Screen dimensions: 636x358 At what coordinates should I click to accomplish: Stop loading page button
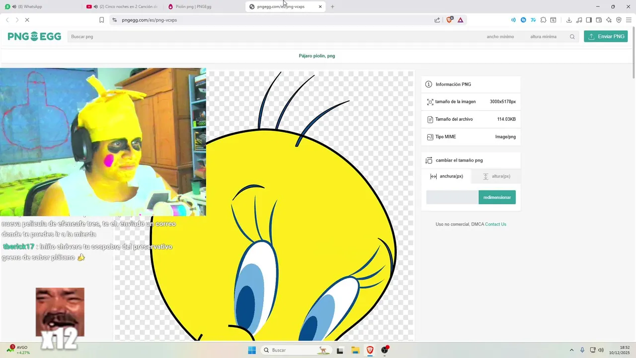click(x=27, y=20)
